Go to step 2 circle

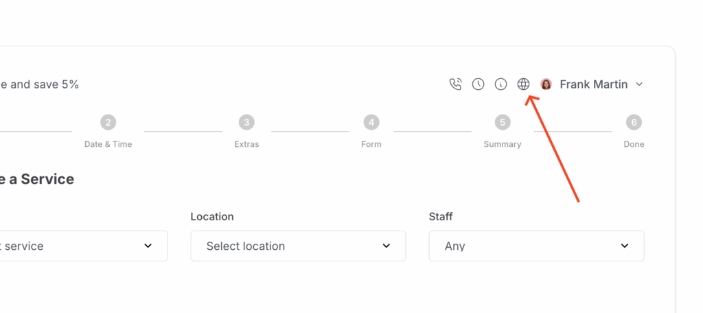tap(108, 122)
